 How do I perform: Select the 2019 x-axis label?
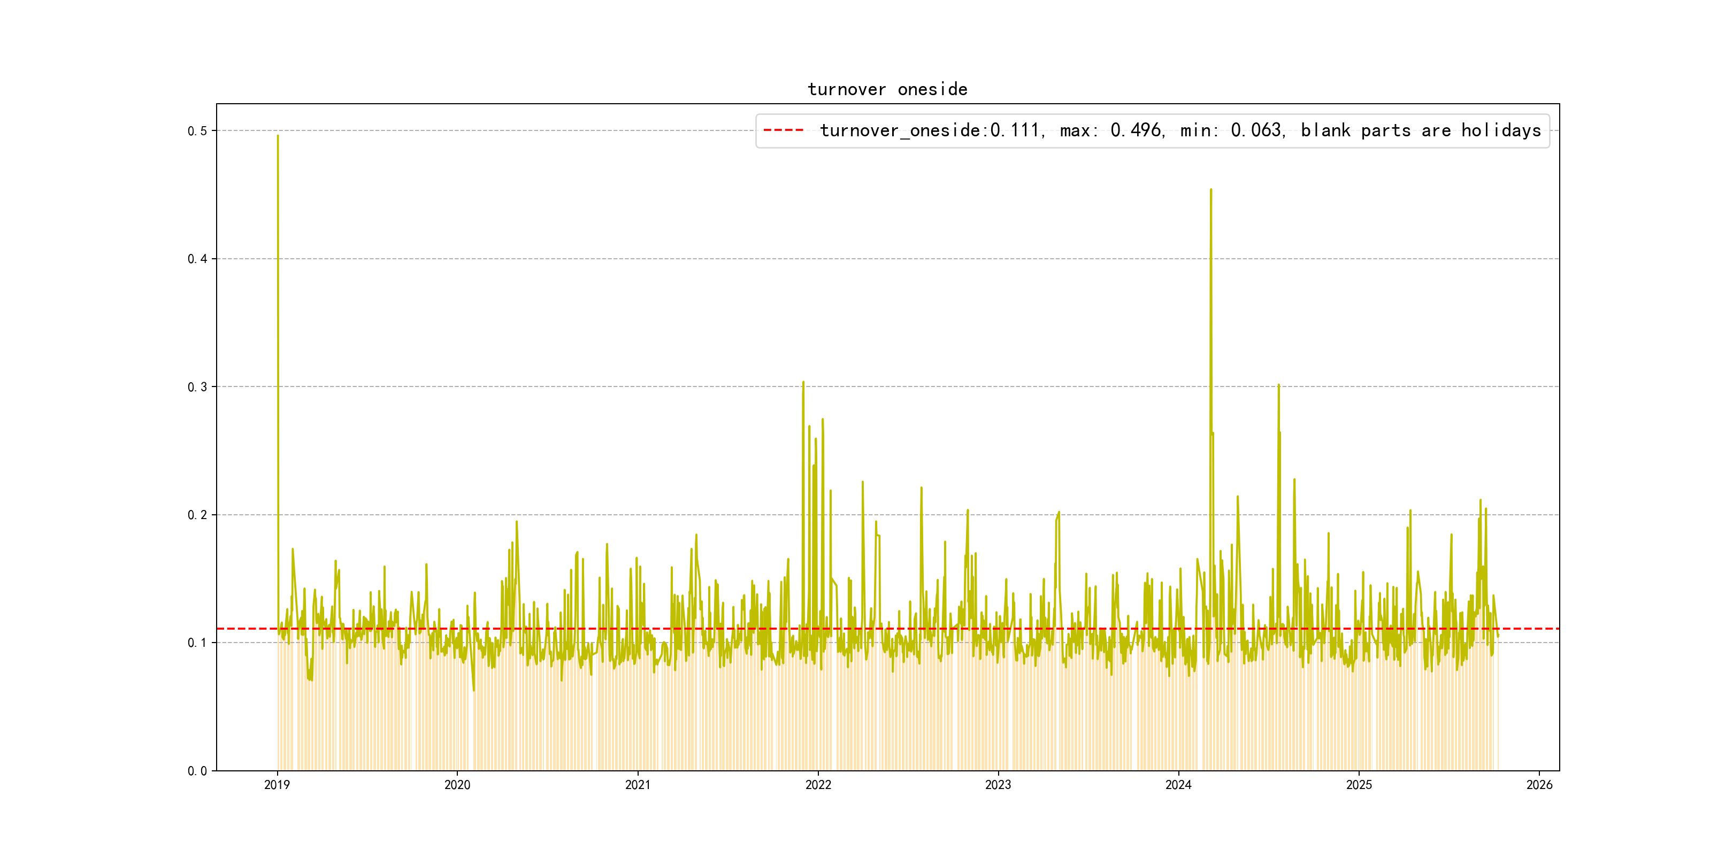277,785
